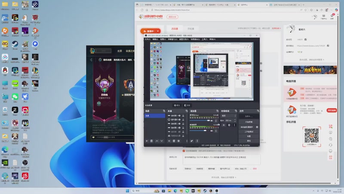
Task: Remove selected source with sources dock trash icon
Action: coord(174,141)
